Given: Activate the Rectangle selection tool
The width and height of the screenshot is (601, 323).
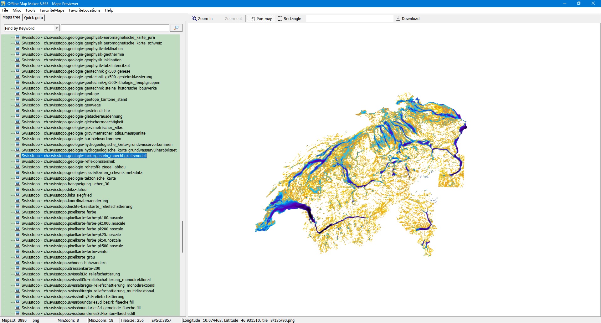Looking at the screenshot, I should pos(289,19).
